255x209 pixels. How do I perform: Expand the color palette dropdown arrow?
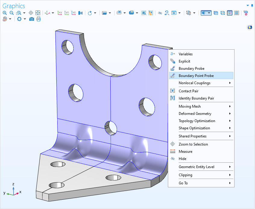[x=10, y=19]
